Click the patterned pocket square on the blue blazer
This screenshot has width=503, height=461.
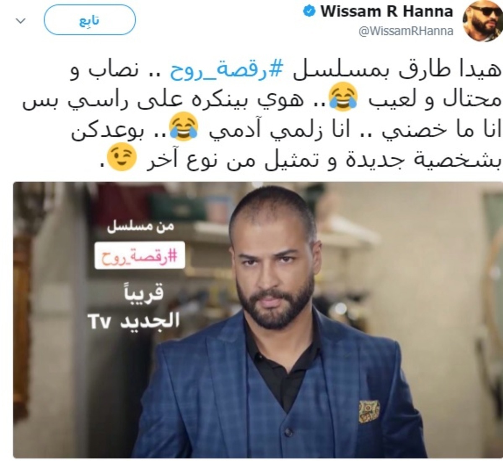click(369, 411)
